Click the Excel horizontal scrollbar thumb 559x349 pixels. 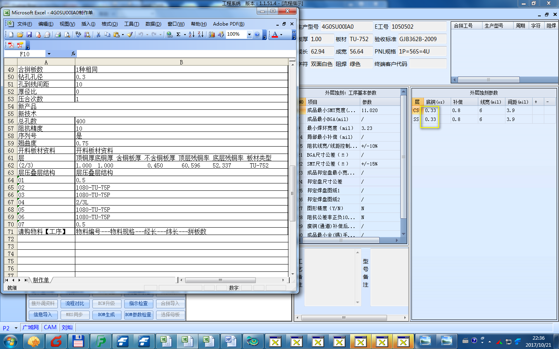(x=220, y=280)
